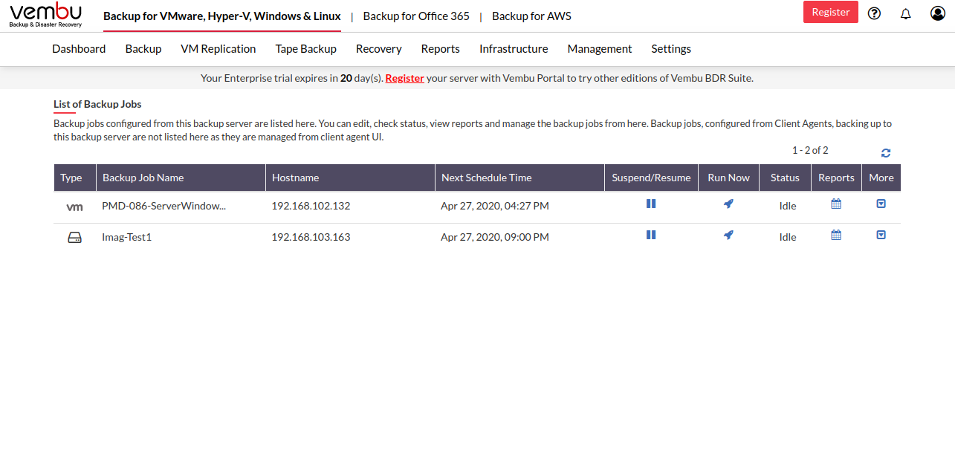This screenshot has width=955, height=471.
Task: Refresh the backup jobs list
Action: pyautogui.click(x=886, y=153)
